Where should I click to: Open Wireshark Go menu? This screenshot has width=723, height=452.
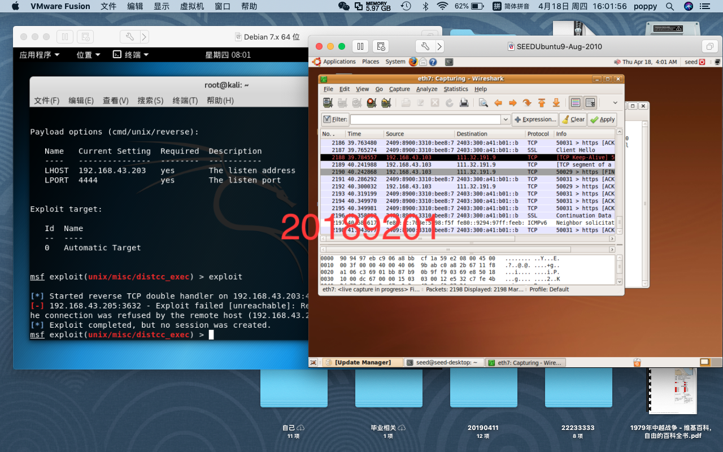[379, 89]
